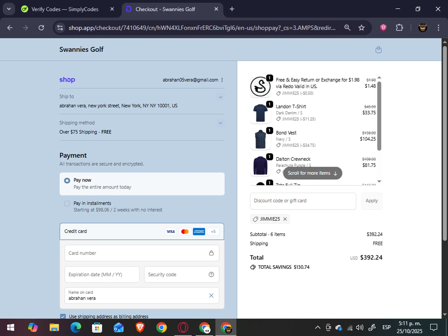Screen dimensions: 448x336
Task: Go back to previous page
Action: click(10, 28)
